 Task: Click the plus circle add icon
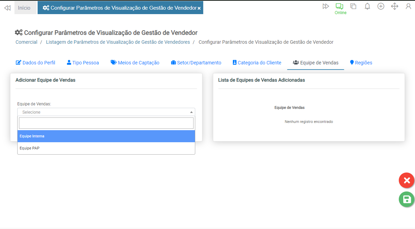[x=381, y=6]
